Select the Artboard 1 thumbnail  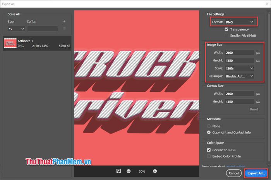click(x=10, y=43)
